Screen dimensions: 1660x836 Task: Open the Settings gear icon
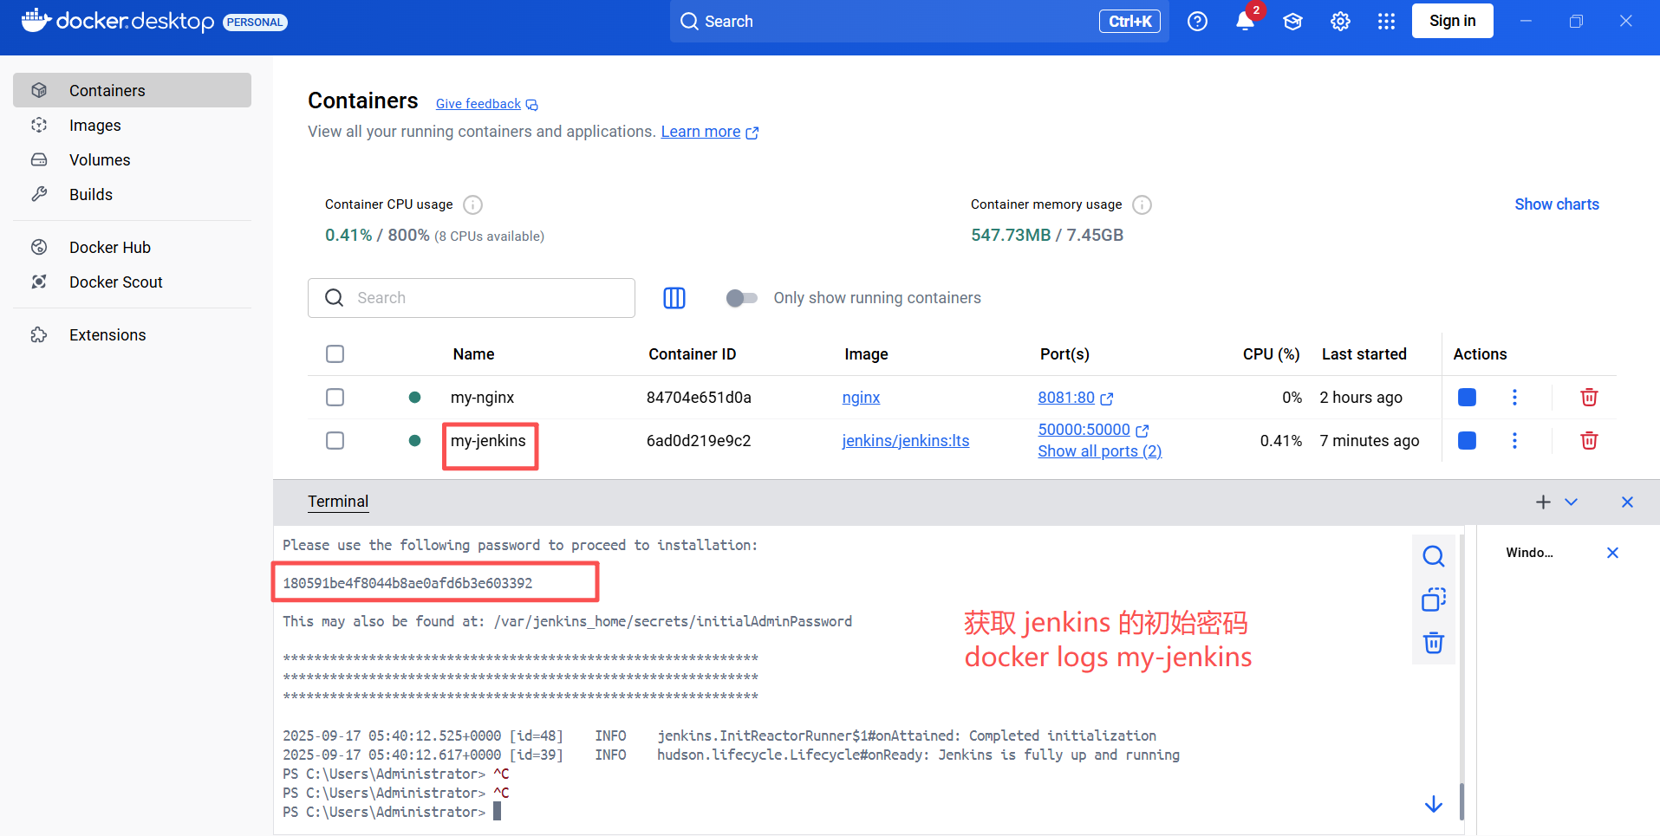(x=1340, y=22)
